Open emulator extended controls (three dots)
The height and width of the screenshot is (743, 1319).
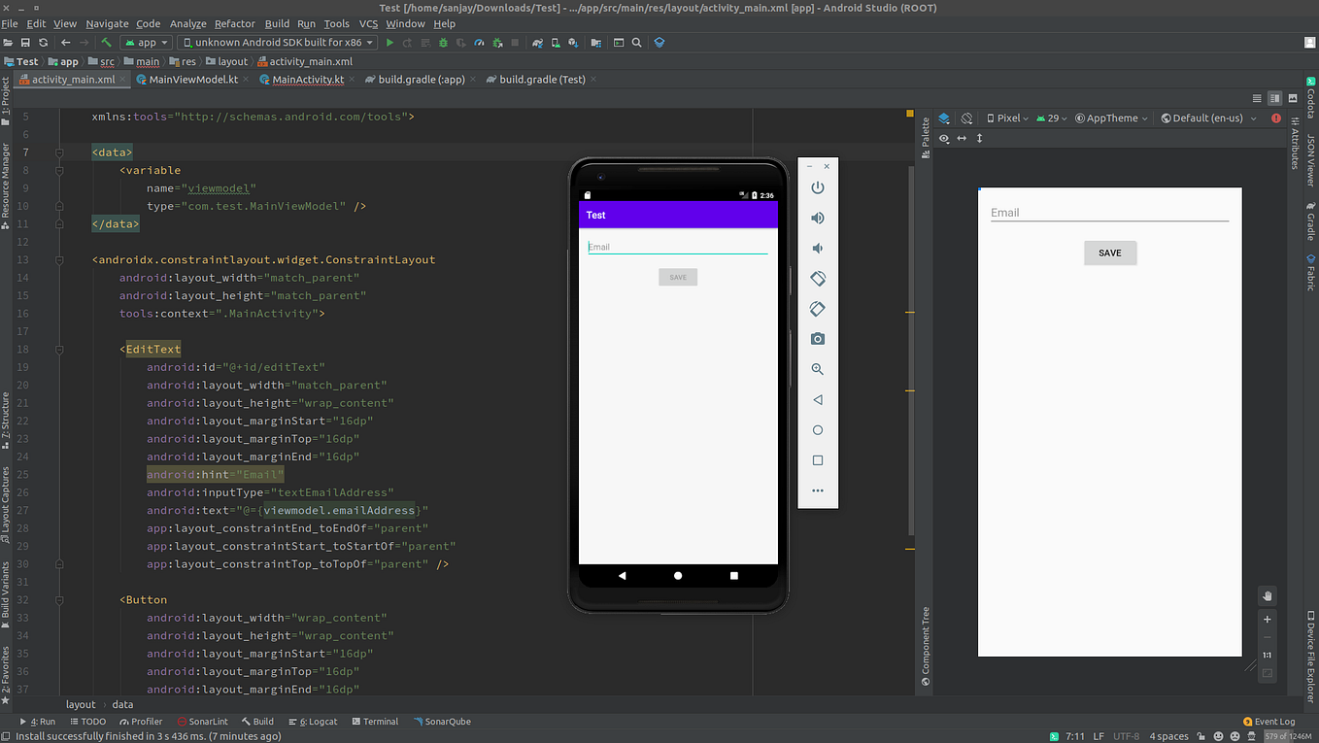point(818,490)
